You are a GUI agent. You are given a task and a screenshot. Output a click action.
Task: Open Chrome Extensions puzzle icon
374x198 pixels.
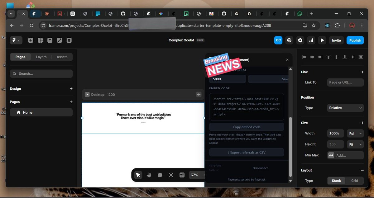[337, 26]
